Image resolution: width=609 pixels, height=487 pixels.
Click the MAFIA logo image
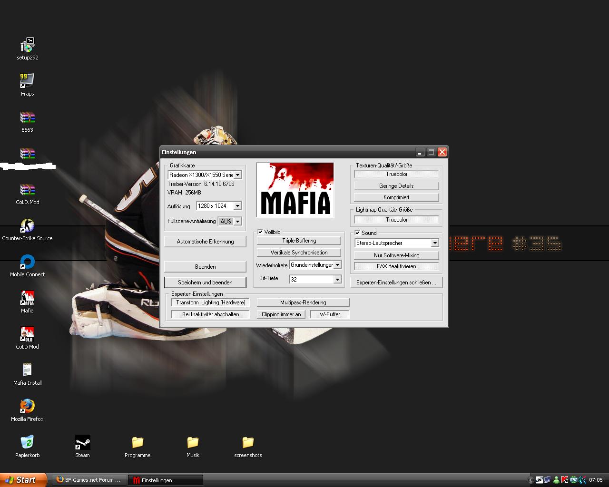[x=295, y=190]
